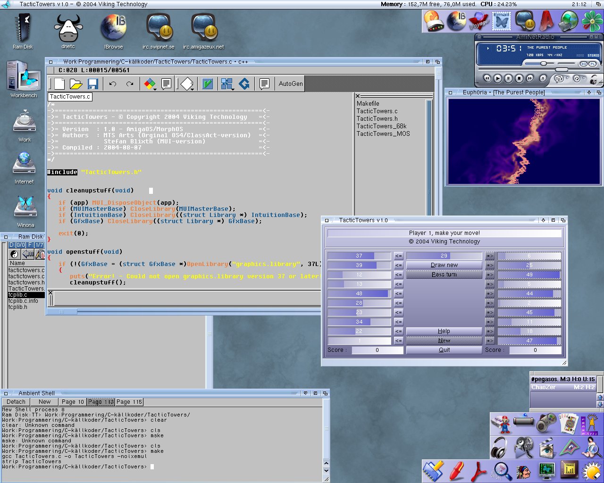This screenshot has width=604, height=483.
Task: Launch the green flower ICQ icon in the dock
Action: tap(592, 21)
